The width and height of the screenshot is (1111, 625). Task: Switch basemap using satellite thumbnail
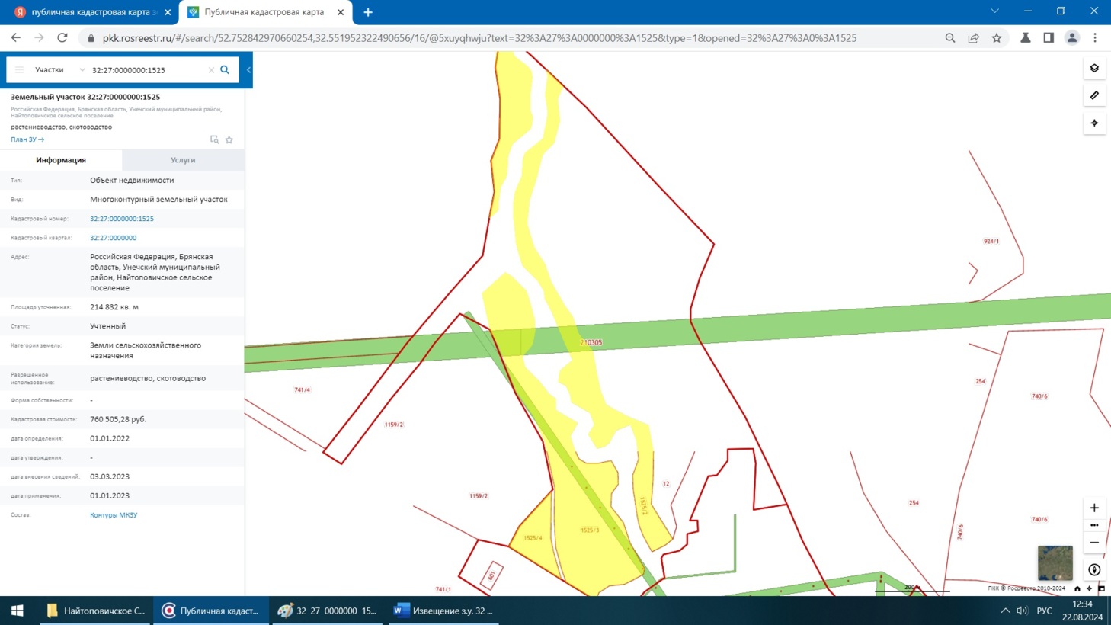tap(1055, 563)
